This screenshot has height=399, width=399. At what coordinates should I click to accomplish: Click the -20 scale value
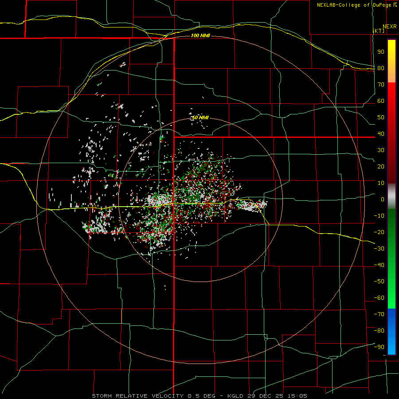click(x=379, y=232)
